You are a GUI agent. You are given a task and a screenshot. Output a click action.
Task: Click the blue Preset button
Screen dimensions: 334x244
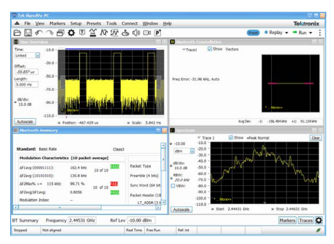pos(253,33)
